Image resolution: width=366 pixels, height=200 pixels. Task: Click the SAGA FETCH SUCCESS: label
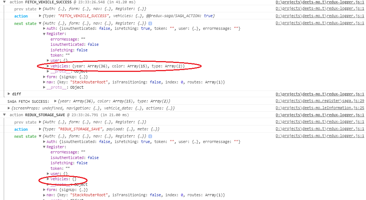click(28, 102)
